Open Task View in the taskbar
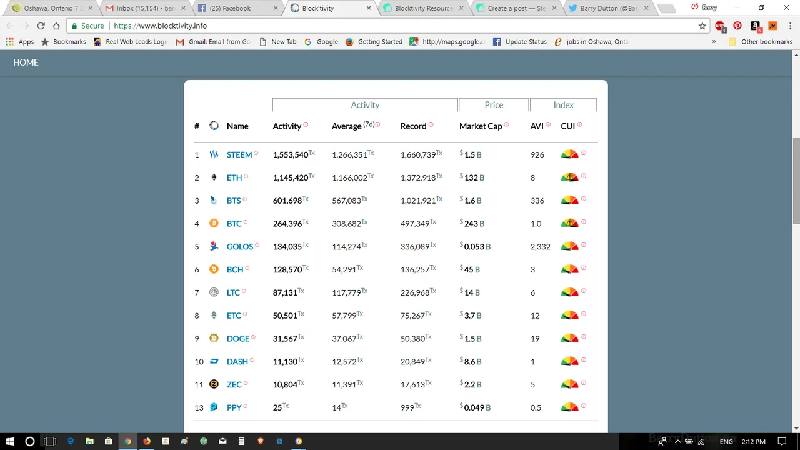This screenshot has width=800, height=450. (x=50, y=441)
